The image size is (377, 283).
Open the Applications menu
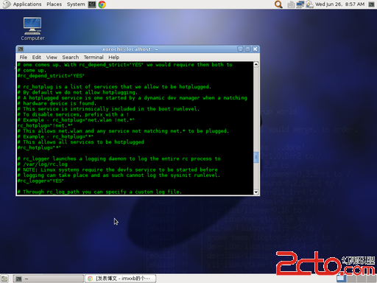tap(27, 4)
